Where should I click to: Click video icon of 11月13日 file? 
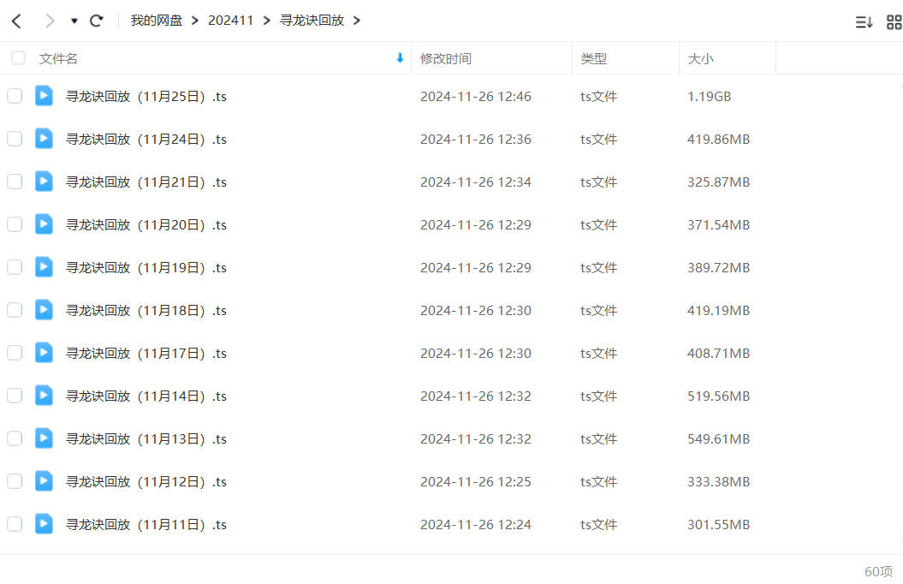(44, 438)
